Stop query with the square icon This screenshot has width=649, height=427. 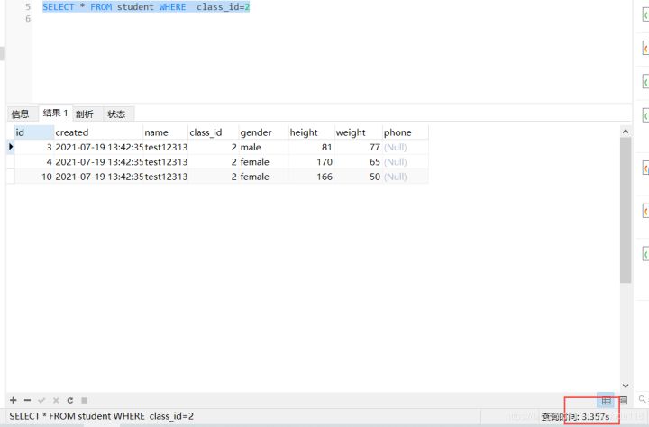pos(85,400)
